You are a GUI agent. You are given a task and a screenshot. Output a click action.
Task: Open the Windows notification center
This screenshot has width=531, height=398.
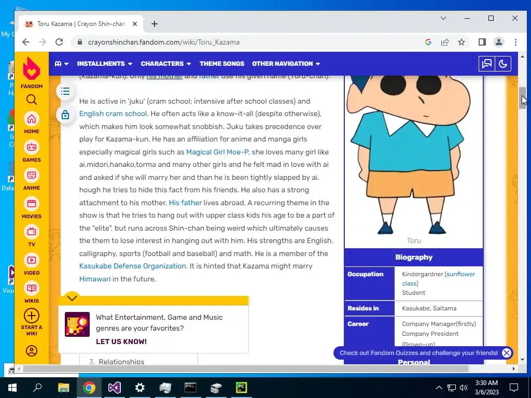[x=514, y=388]
